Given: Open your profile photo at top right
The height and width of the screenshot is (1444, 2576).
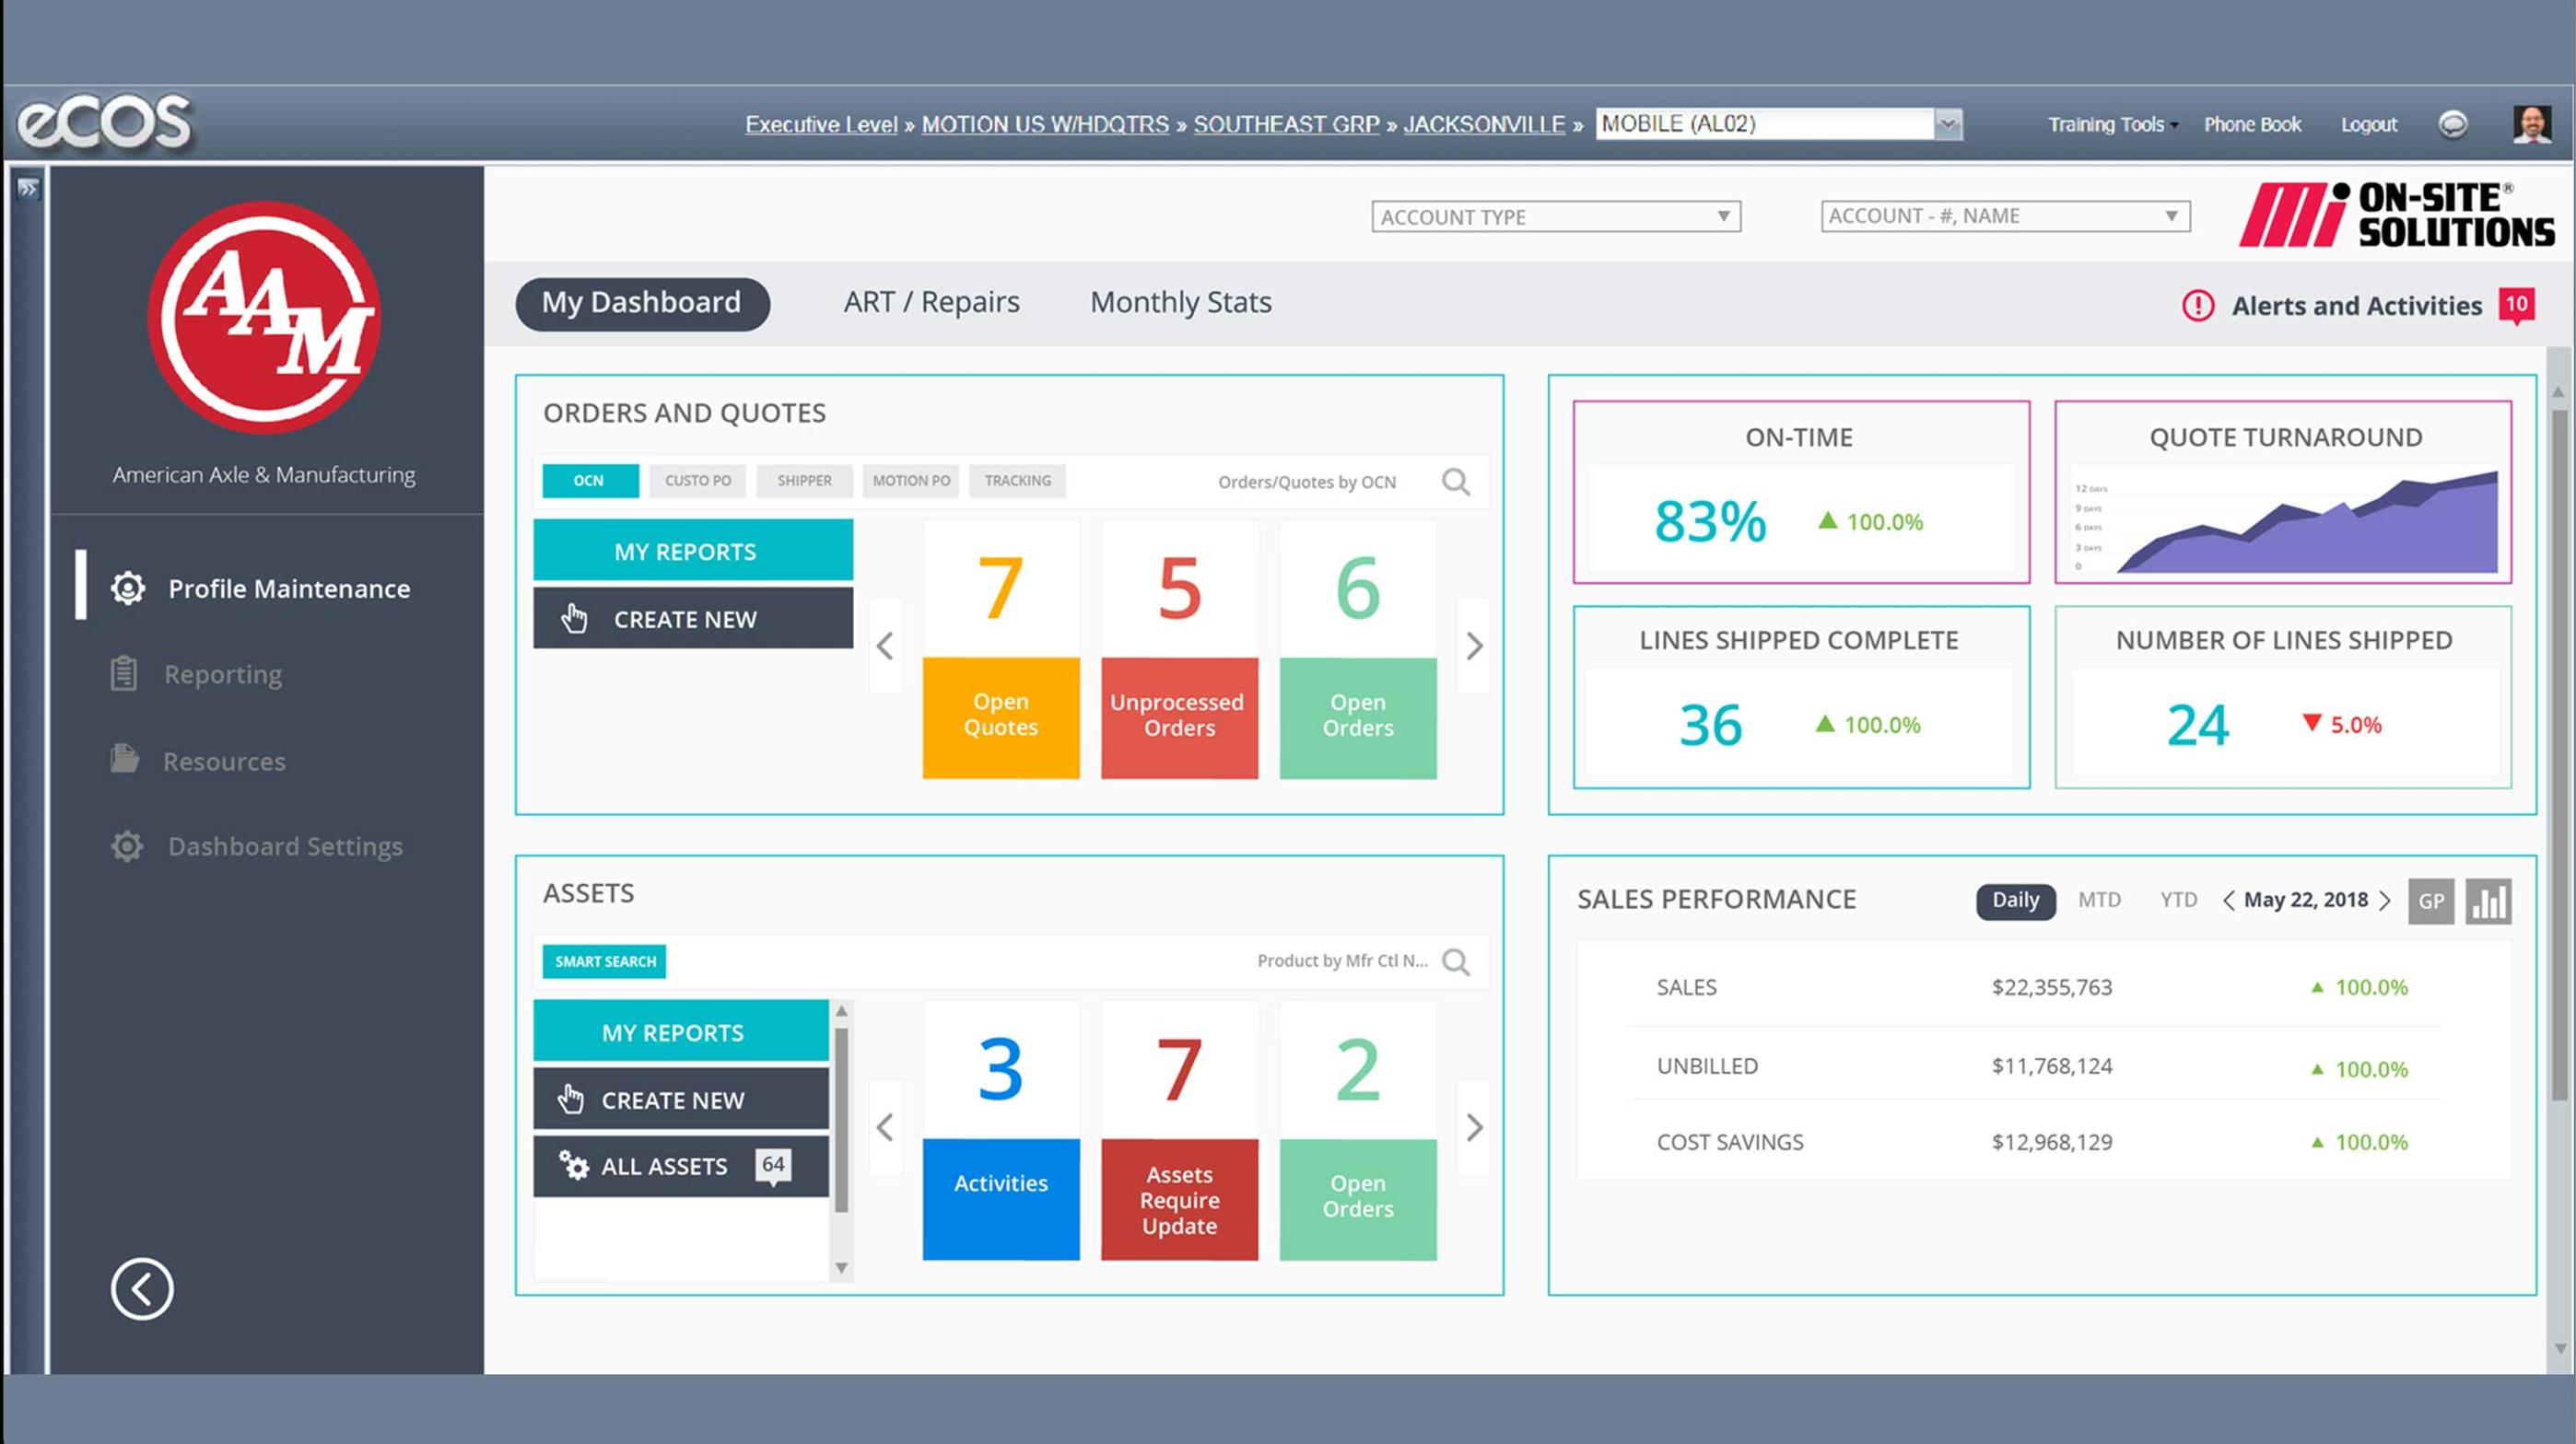Looking at the screenshot, I should 2534,124.
